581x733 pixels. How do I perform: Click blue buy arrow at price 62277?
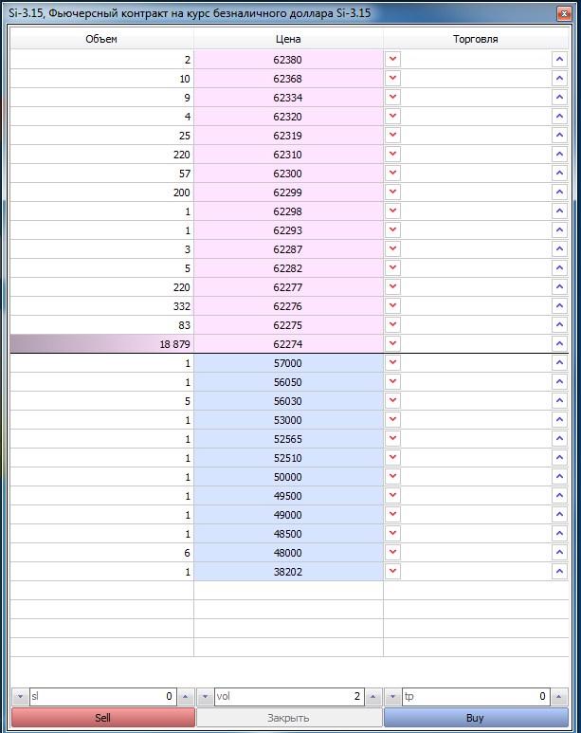point(559,287)
